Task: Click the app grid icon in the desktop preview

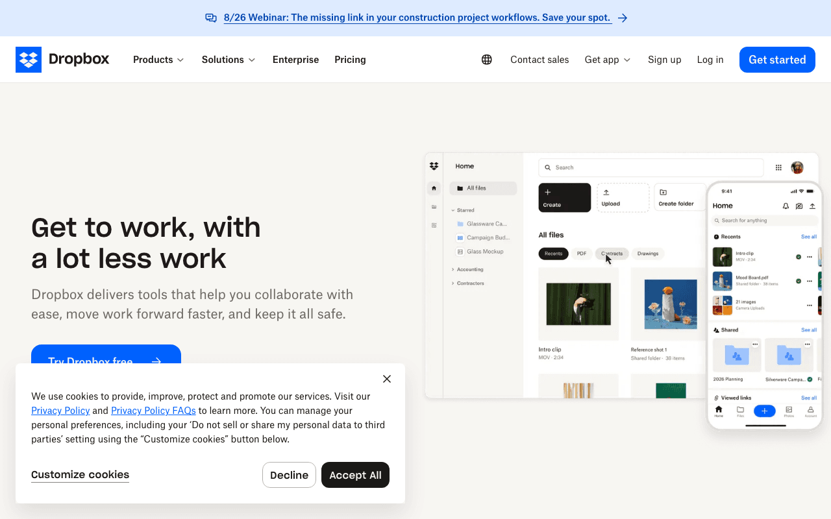Action: tap(778, 167)
